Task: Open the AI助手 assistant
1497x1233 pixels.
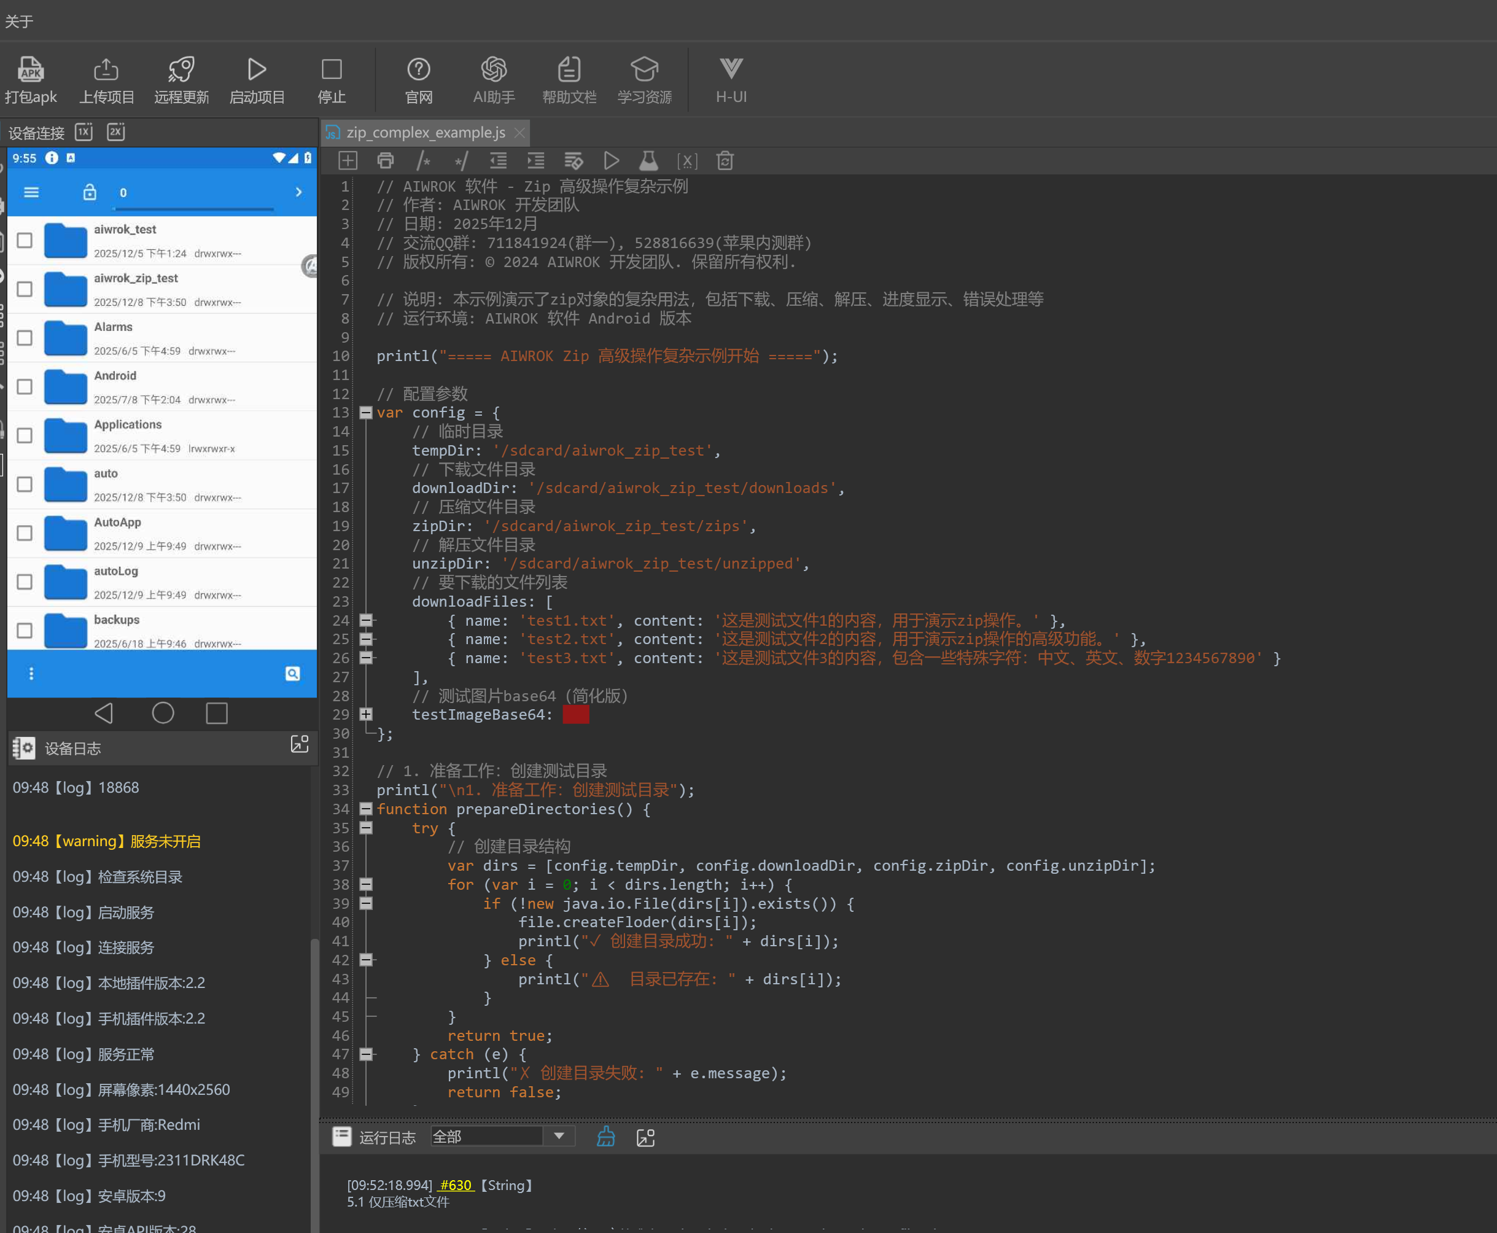Action: tap(494, 69)
